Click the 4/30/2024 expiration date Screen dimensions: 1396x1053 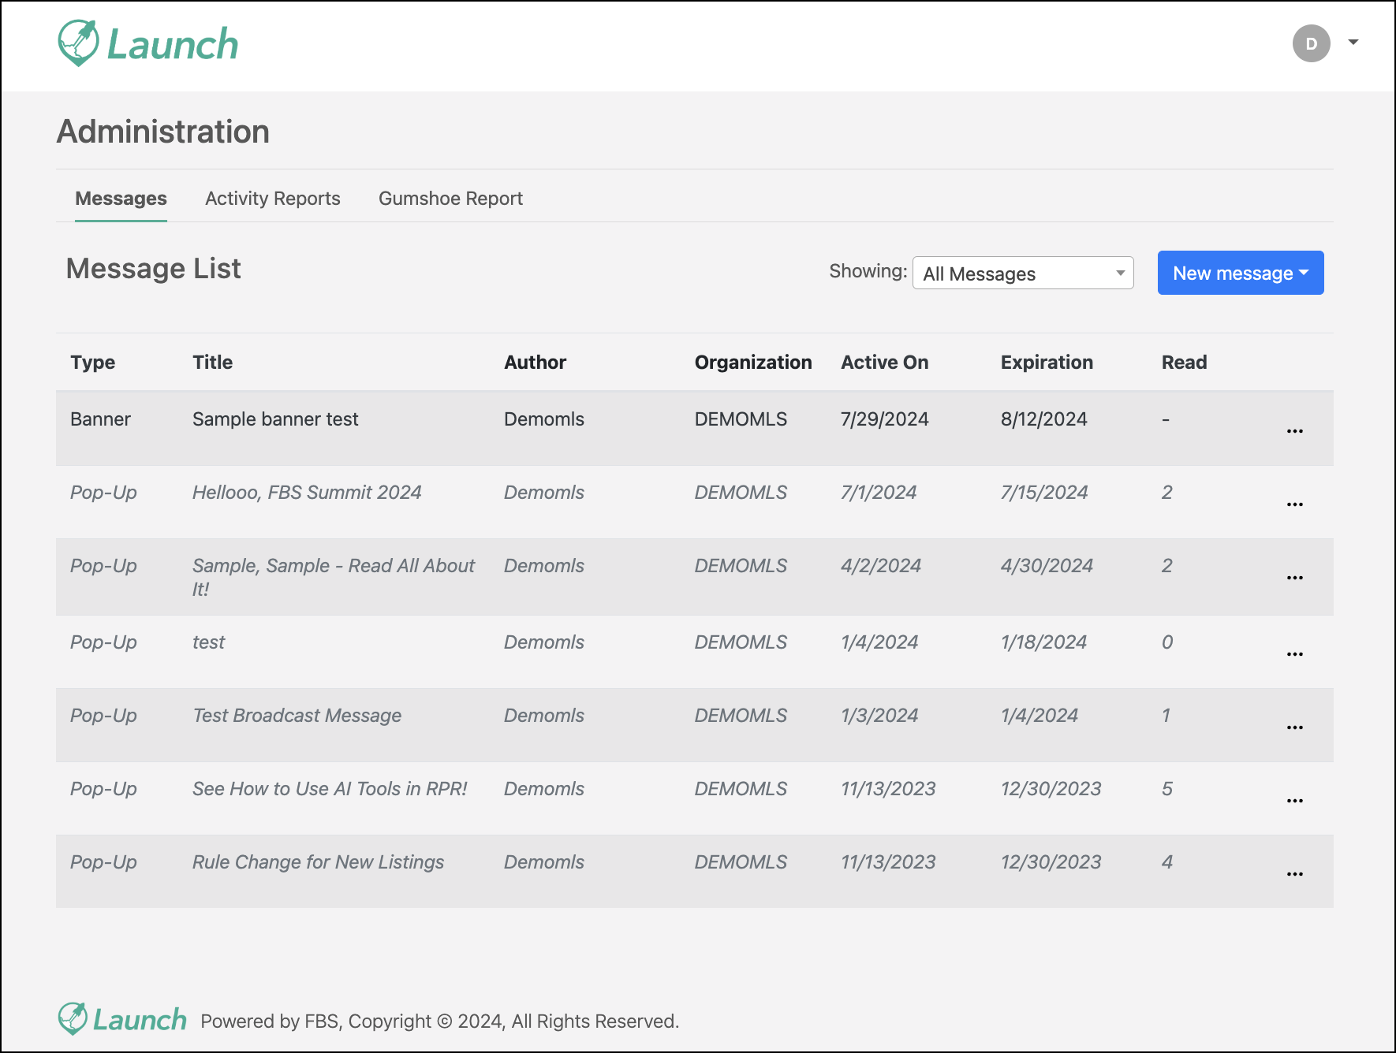(1047, 566)
